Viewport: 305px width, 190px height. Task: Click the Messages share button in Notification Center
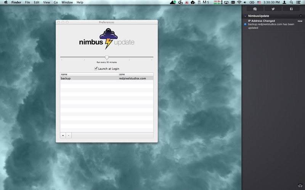point(255,9)
